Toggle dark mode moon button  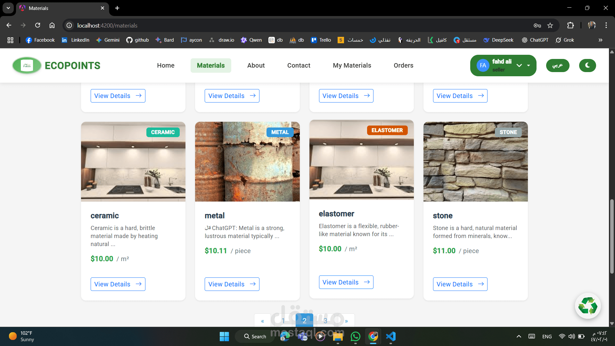click(587, 65)
